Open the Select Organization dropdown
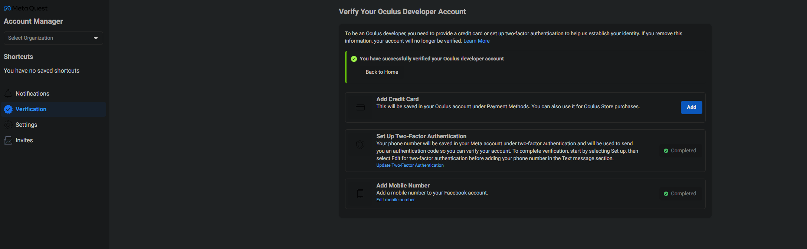807x249 pixels. [53, 38]
